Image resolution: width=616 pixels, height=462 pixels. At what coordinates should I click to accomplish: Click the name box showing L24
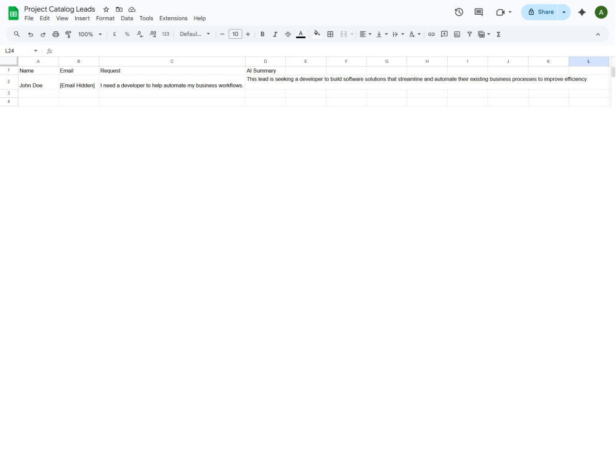click(x=18, y=51)
